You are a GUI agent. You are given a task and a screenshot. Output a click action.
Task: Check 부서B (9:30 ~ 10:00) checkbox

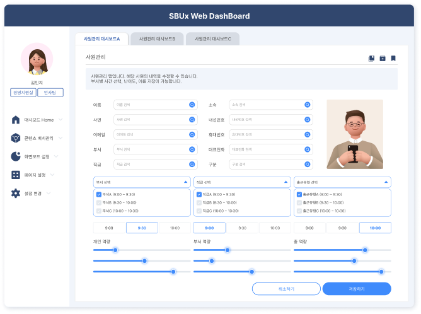click(x=99, y=203)
